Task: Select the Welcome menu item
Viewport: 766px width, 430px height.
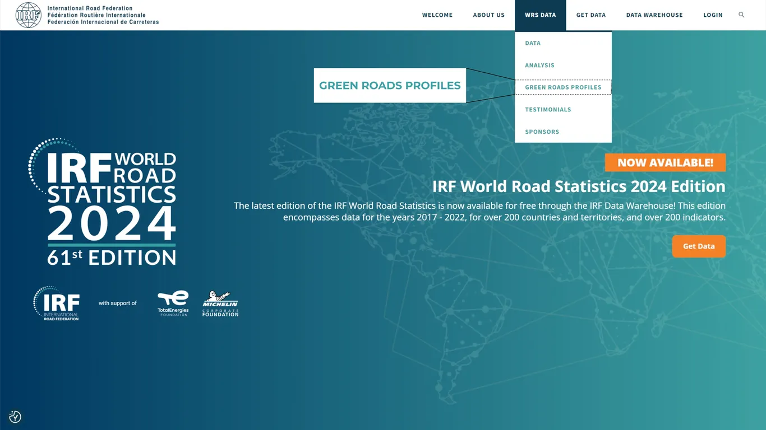Action: click(437, 15)
